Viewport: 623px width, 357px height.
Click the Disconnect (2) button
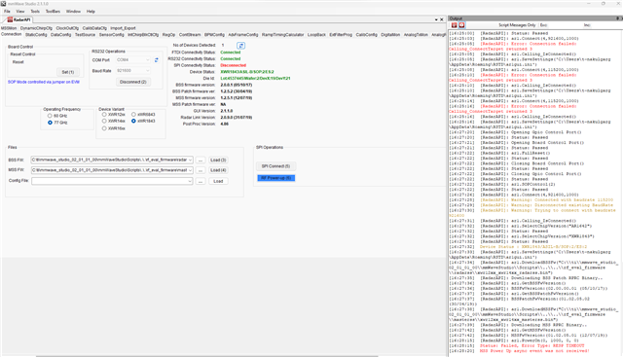pos(133,82)
